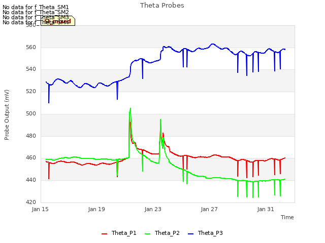Toggle Theta_P1 series in the legend
This screenshot has width=325, height=243.
tap(119, 233)
